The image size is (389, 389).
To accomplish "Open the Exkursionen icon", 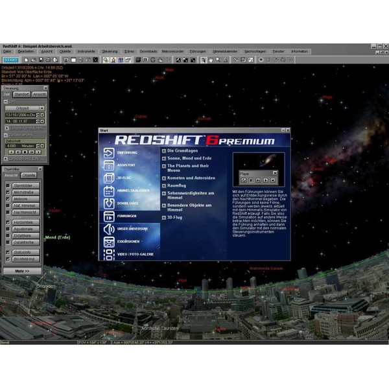I will pyautogui.click(x=109, y=242).
